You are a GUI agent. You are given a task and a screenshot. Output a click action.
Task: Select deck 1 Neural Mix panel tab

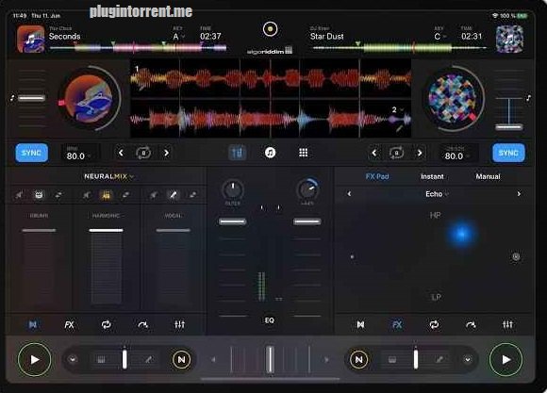tap(33, 324)
